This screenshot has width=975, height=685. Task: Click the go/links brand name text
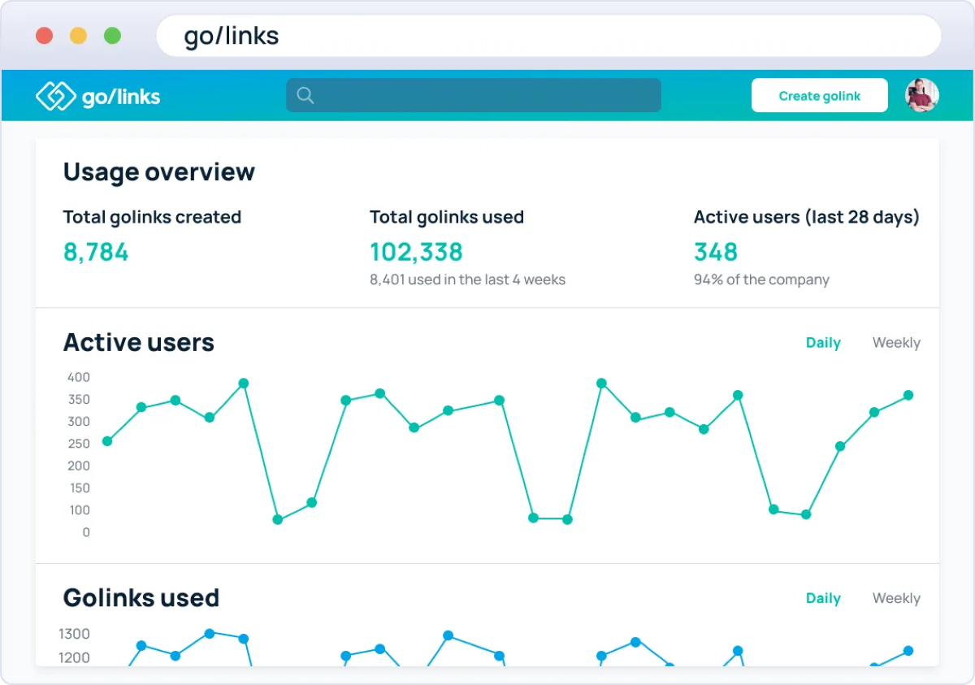click(x=121, y=97)
